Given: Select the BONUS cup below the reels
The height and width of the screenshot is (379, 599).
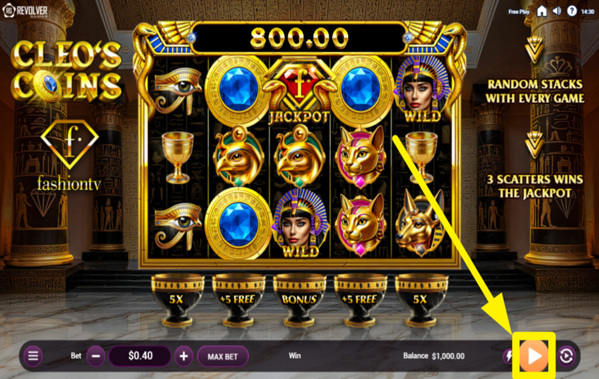Looking at the screenshot, I should pos(299,299).
